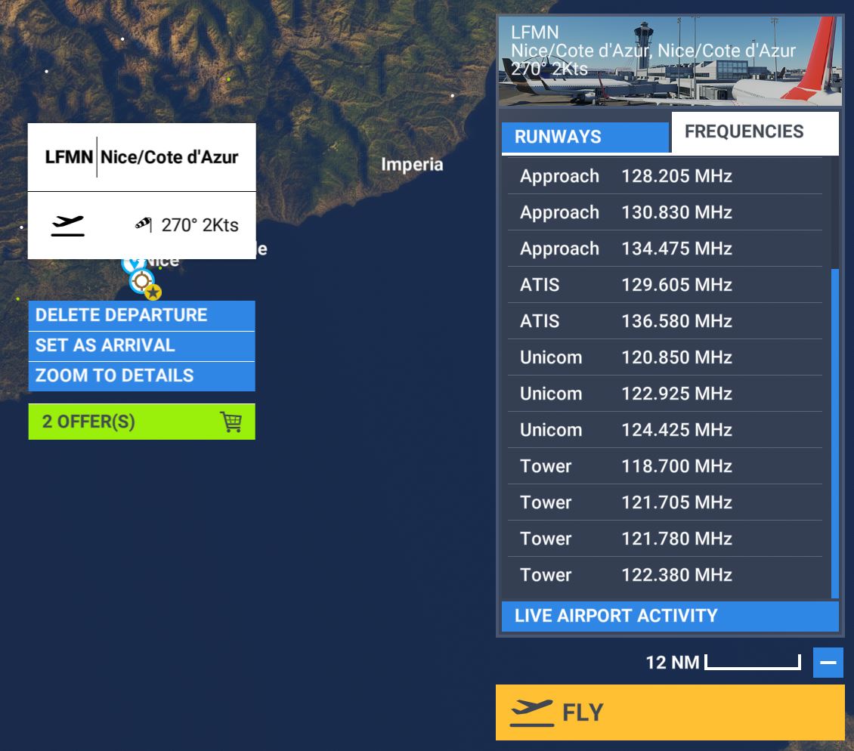Click the 270° 2Kts wind reading in popup
This screenshot has height=751, width=854.
coord(200,225)
